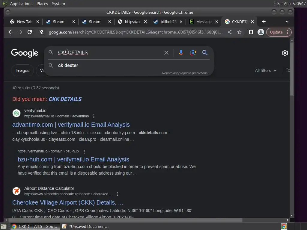Close the New Tab tab
This screenshot has height=230, width=307.
[38, 22]
